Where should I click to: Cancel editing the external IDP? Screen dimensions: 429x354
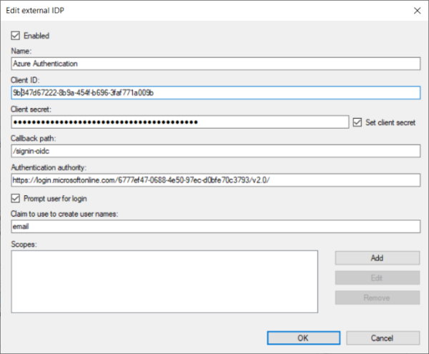coord(383,338)
